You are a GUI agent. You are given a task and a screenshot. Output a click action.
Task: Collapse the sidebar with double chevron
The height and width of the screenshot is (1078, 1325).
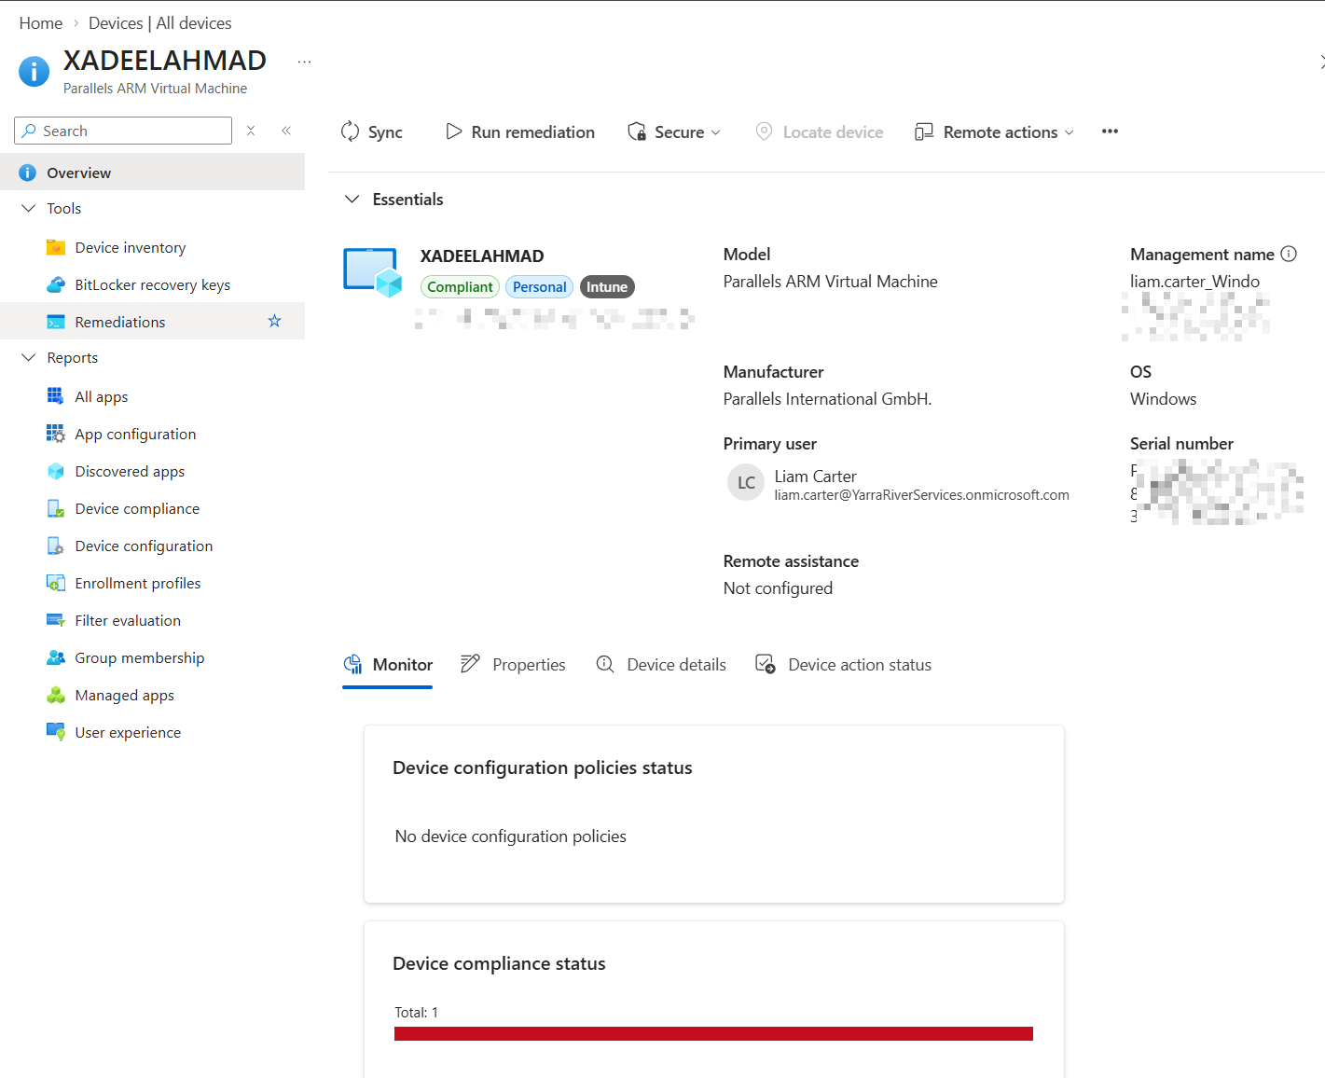point(286,131)
